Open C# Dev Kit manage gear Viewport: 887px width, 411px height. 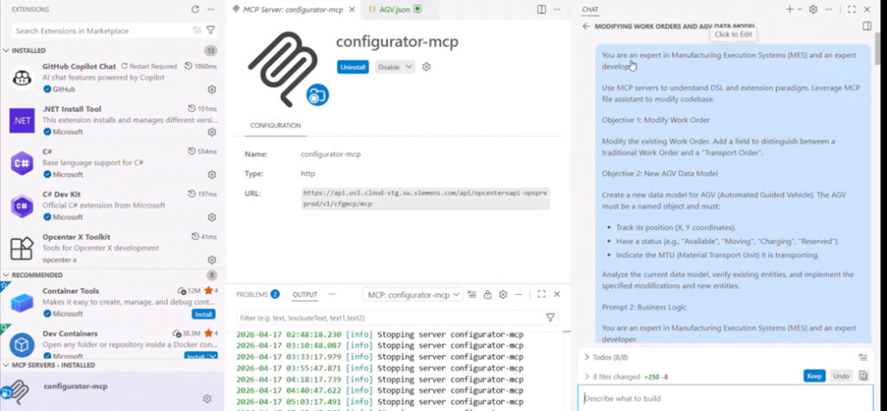click(211, 217)
